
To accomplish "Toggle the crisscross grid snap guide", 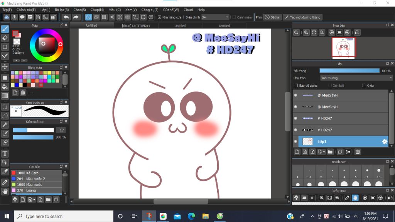I will pos(104,17).
